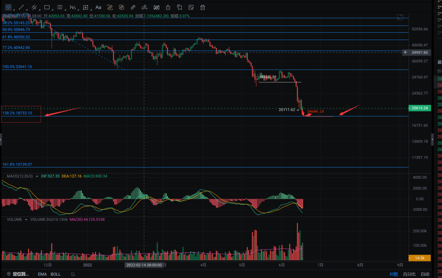This screenshot has height=278, width=442.
Task: Click the plus button beside 39997.85
Action: point(405,53)
